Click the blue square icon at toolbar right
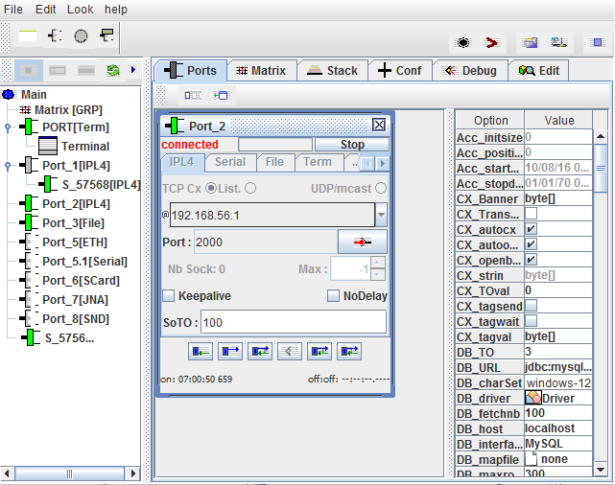The width and height of the screenshot is (615, 485). 598,42
